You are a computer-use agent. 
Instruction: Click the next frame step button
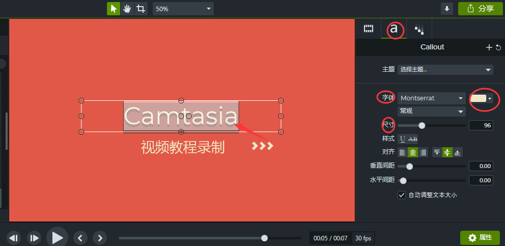click(x=34, y=238)
